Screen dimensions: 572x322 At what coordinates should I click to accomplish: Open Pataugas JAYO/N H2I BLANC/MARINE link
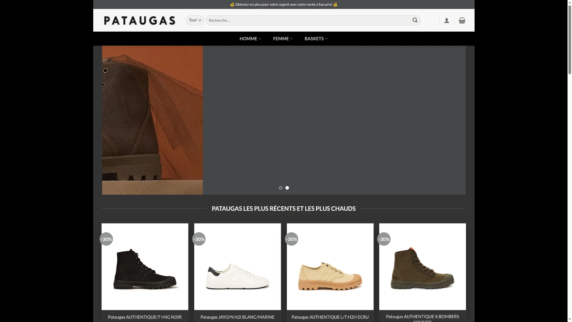tap(237, 317)
